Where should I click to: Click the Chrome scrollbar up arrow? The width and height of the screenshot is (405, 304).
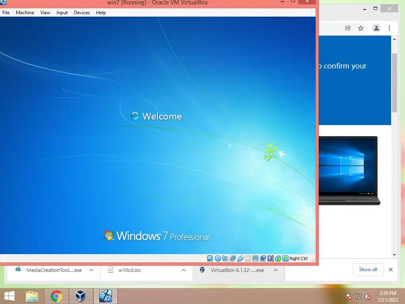click(x=394, y=39)
